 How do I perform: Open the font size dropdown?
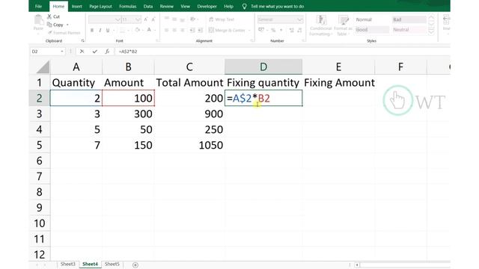[138, 20]
